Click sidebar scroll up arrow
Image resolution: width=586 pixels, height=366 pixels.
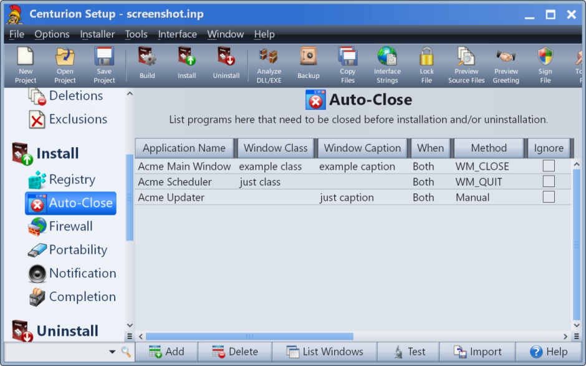130,94
